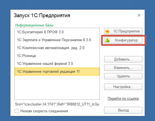Follow the Перейти по ссылке link
The height and width of the screenshot is (121, 155).
coord(123,99)
